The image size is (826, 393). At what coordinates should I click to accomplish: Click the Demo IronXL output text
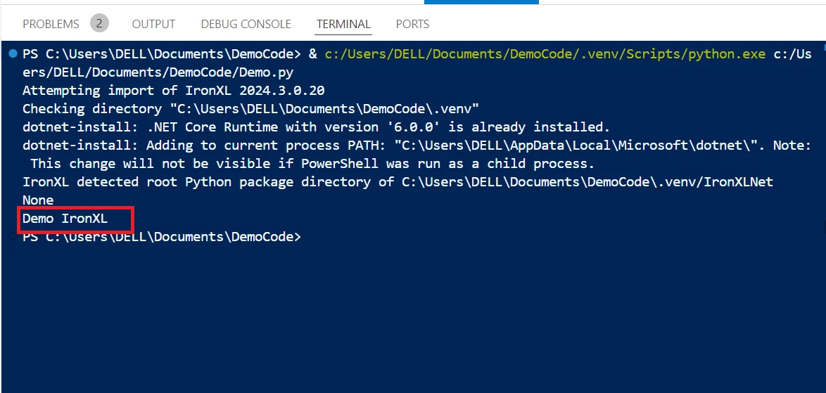(x=65, y=219)
